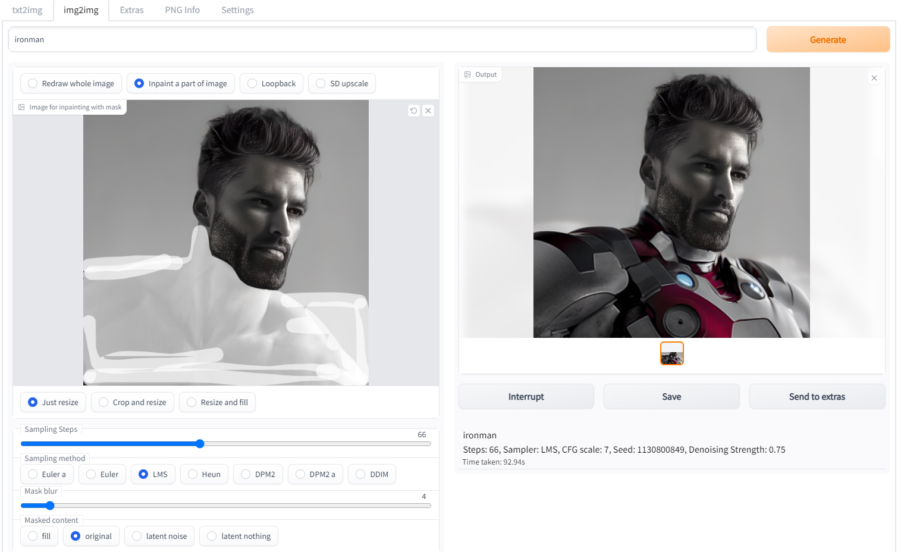Click the prompt field containing 'ironman'
The image size is (901, 552).
[x=382, y=39]
